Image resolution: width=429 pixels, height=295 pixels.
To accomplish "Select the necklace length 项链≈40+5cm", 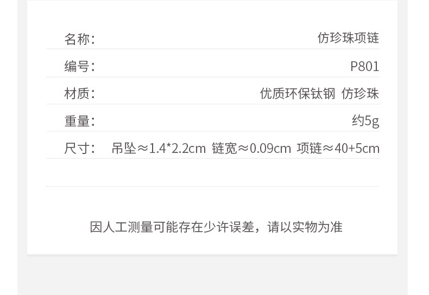I will 338,148.
